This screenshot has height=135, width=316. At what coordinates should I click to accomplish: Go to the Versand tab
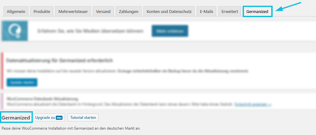pyautogui.click(x=103, y=11)
